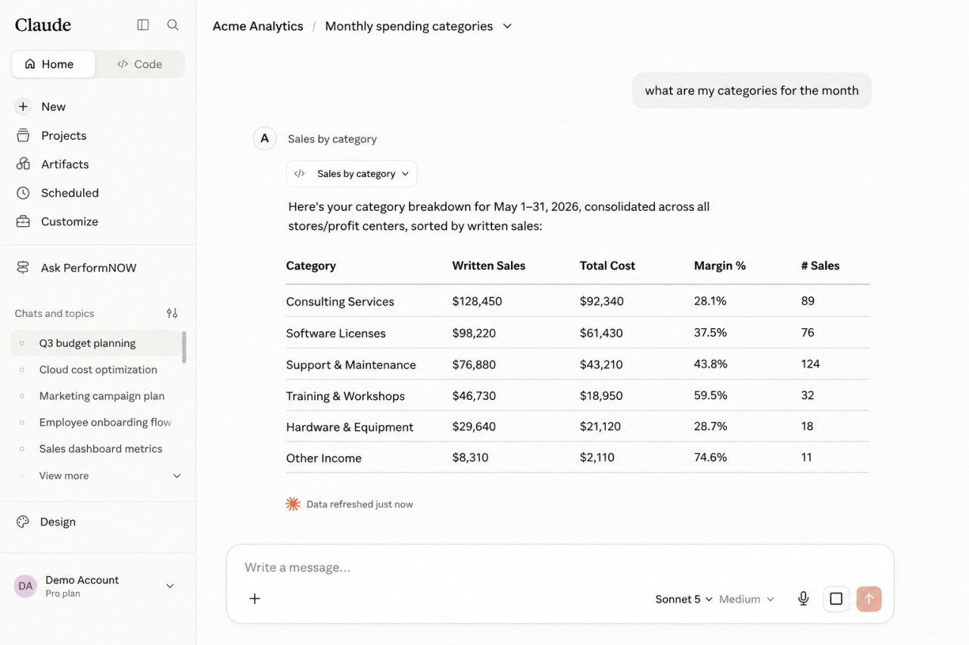Image resolution: width=969 pixels, height=645 pixels.
Task: Start a New chat
Action: coord(53,107)
